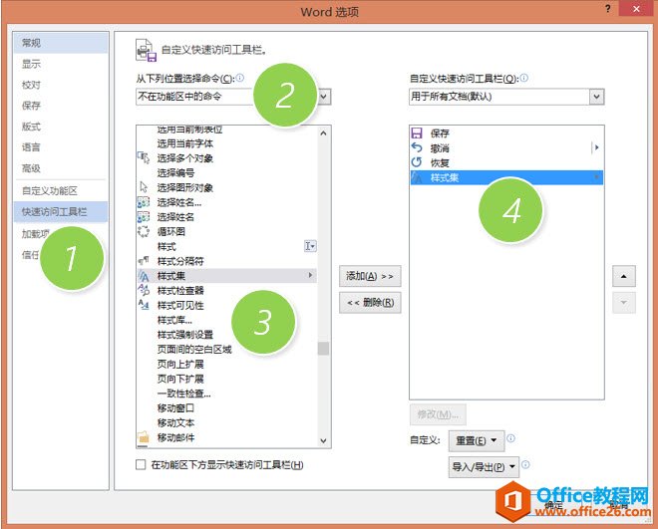Click the << 删除(R) button
Screen dimensions: 658x529
pos(370,303)
